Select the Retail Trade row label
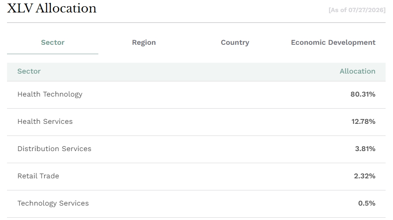Image resolution: width=393 pixels, height=220 pixels. [x=38, y=176]
